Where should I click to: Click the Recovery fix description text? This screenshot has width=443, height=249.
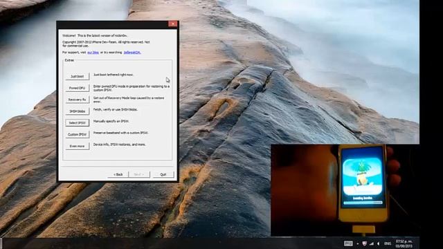pyautogui.click(x=129, y=100)
